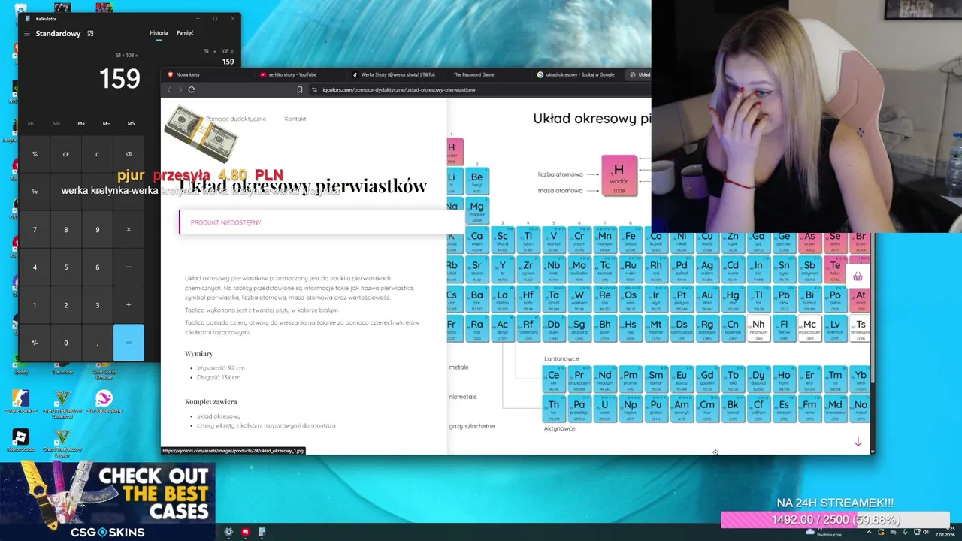
Task: Click the backspace key in Calculator
Action: (129, 154)
